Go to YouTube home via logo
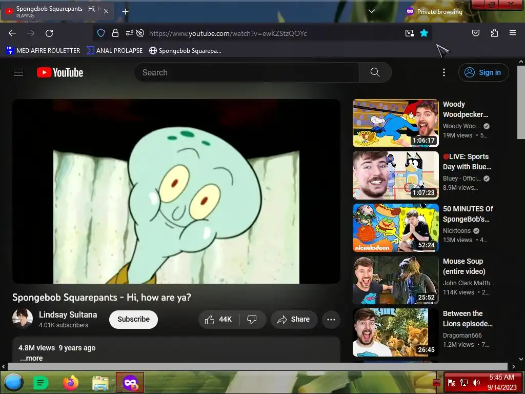 coord(60,72)
